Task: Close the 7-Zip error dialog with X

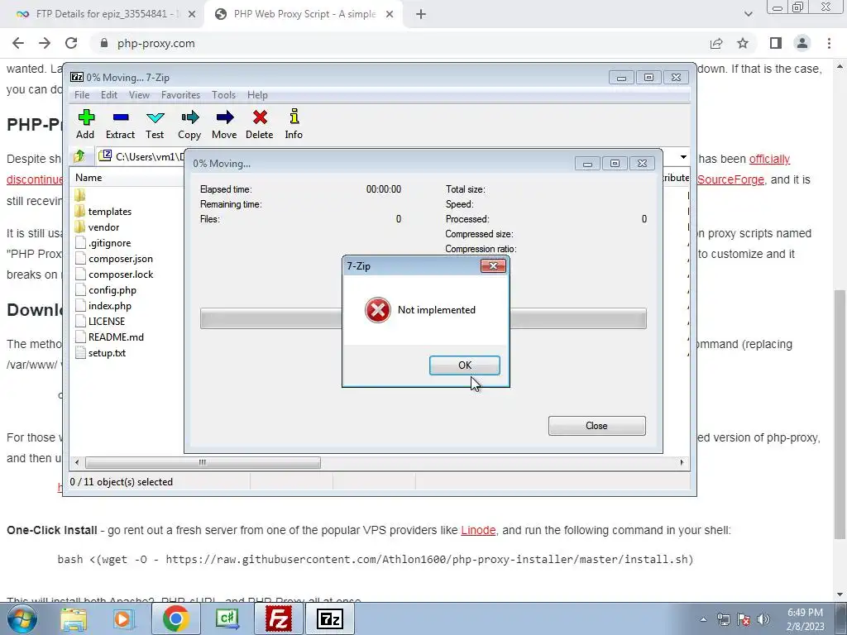Action: 493,265
